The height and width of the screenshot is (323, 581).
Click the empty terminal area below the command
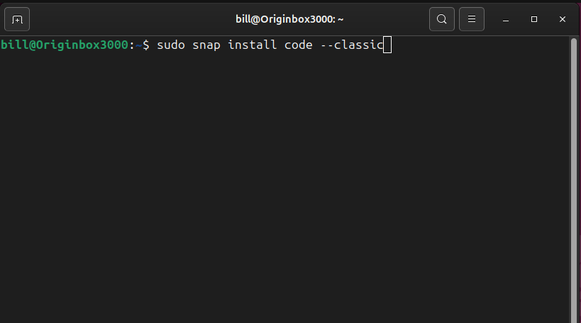tap(284, 184)
